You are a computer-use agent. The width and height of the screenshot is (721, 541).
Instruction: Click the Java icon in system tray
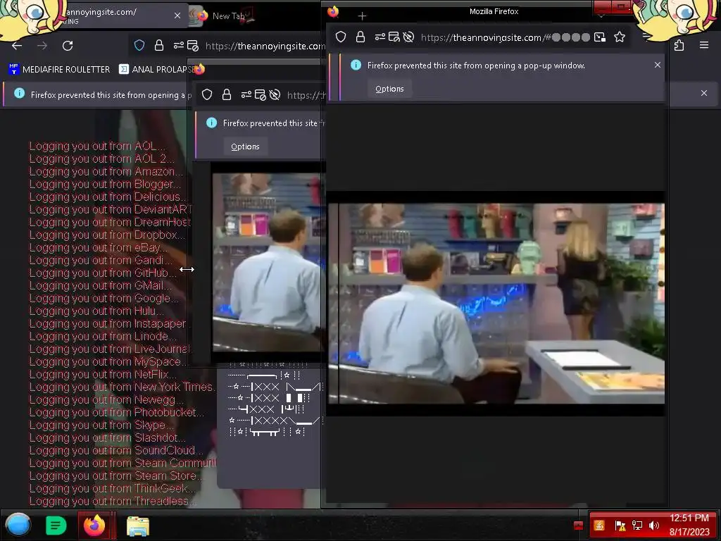[599, 526]
